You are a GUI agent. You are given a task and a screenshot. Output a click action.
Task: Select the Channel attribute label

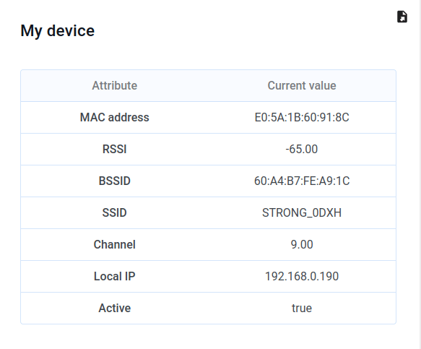(115, 244)
